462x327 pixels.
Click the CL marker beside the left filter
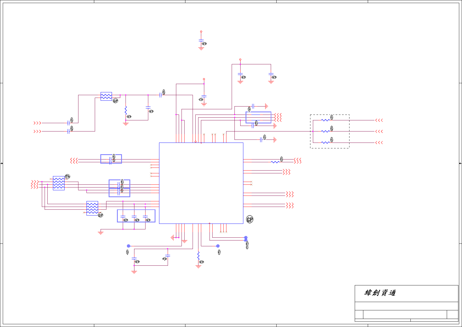[x=68, y=176]
